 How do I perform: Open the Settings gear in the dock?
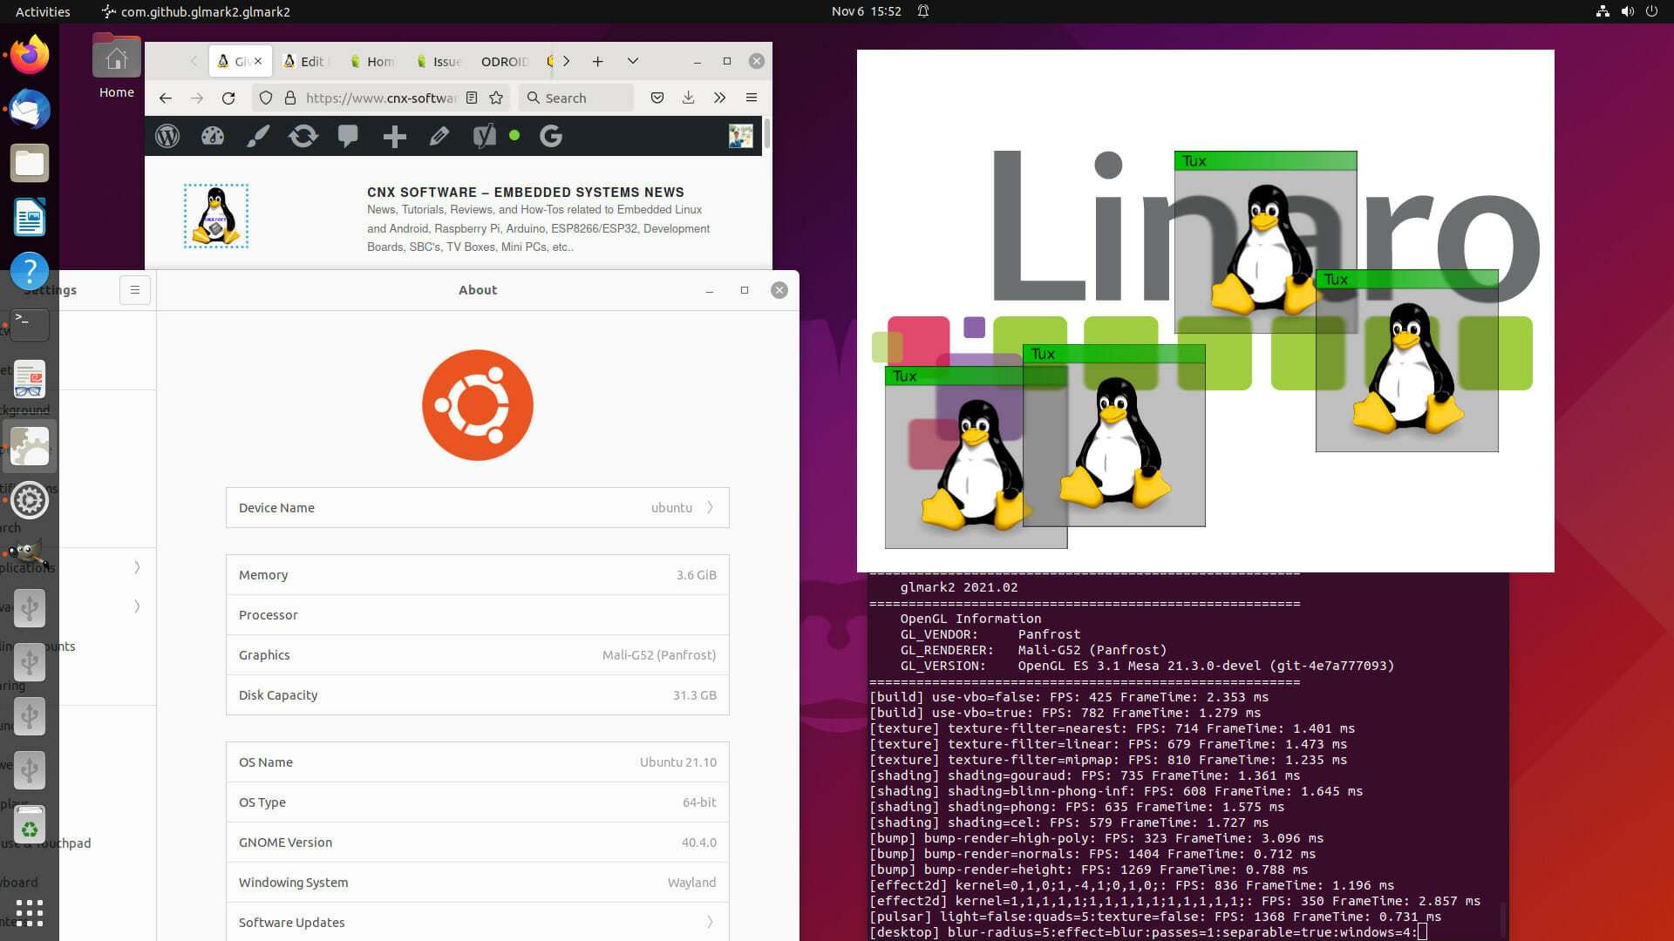(30, 500)
